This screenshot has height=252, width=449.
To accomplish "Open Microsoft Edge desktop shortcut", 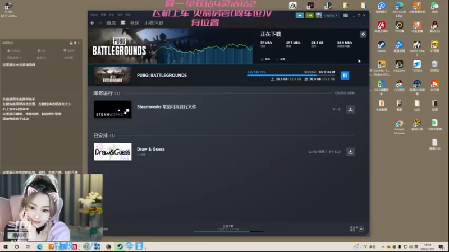I will pos(399,10).
